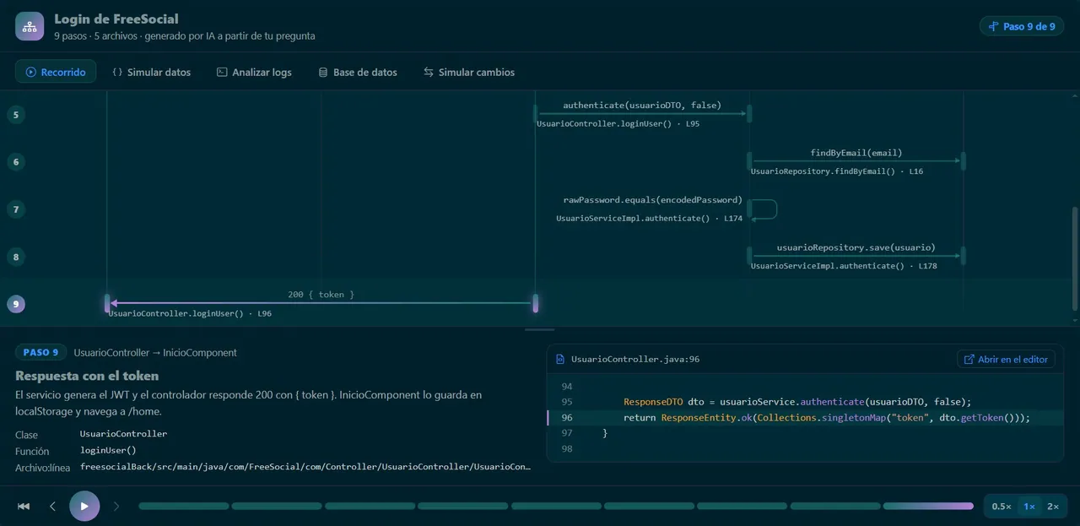Screen dimensions: 1080x526
Task: Select step 5 number circle
Action: 15,114
